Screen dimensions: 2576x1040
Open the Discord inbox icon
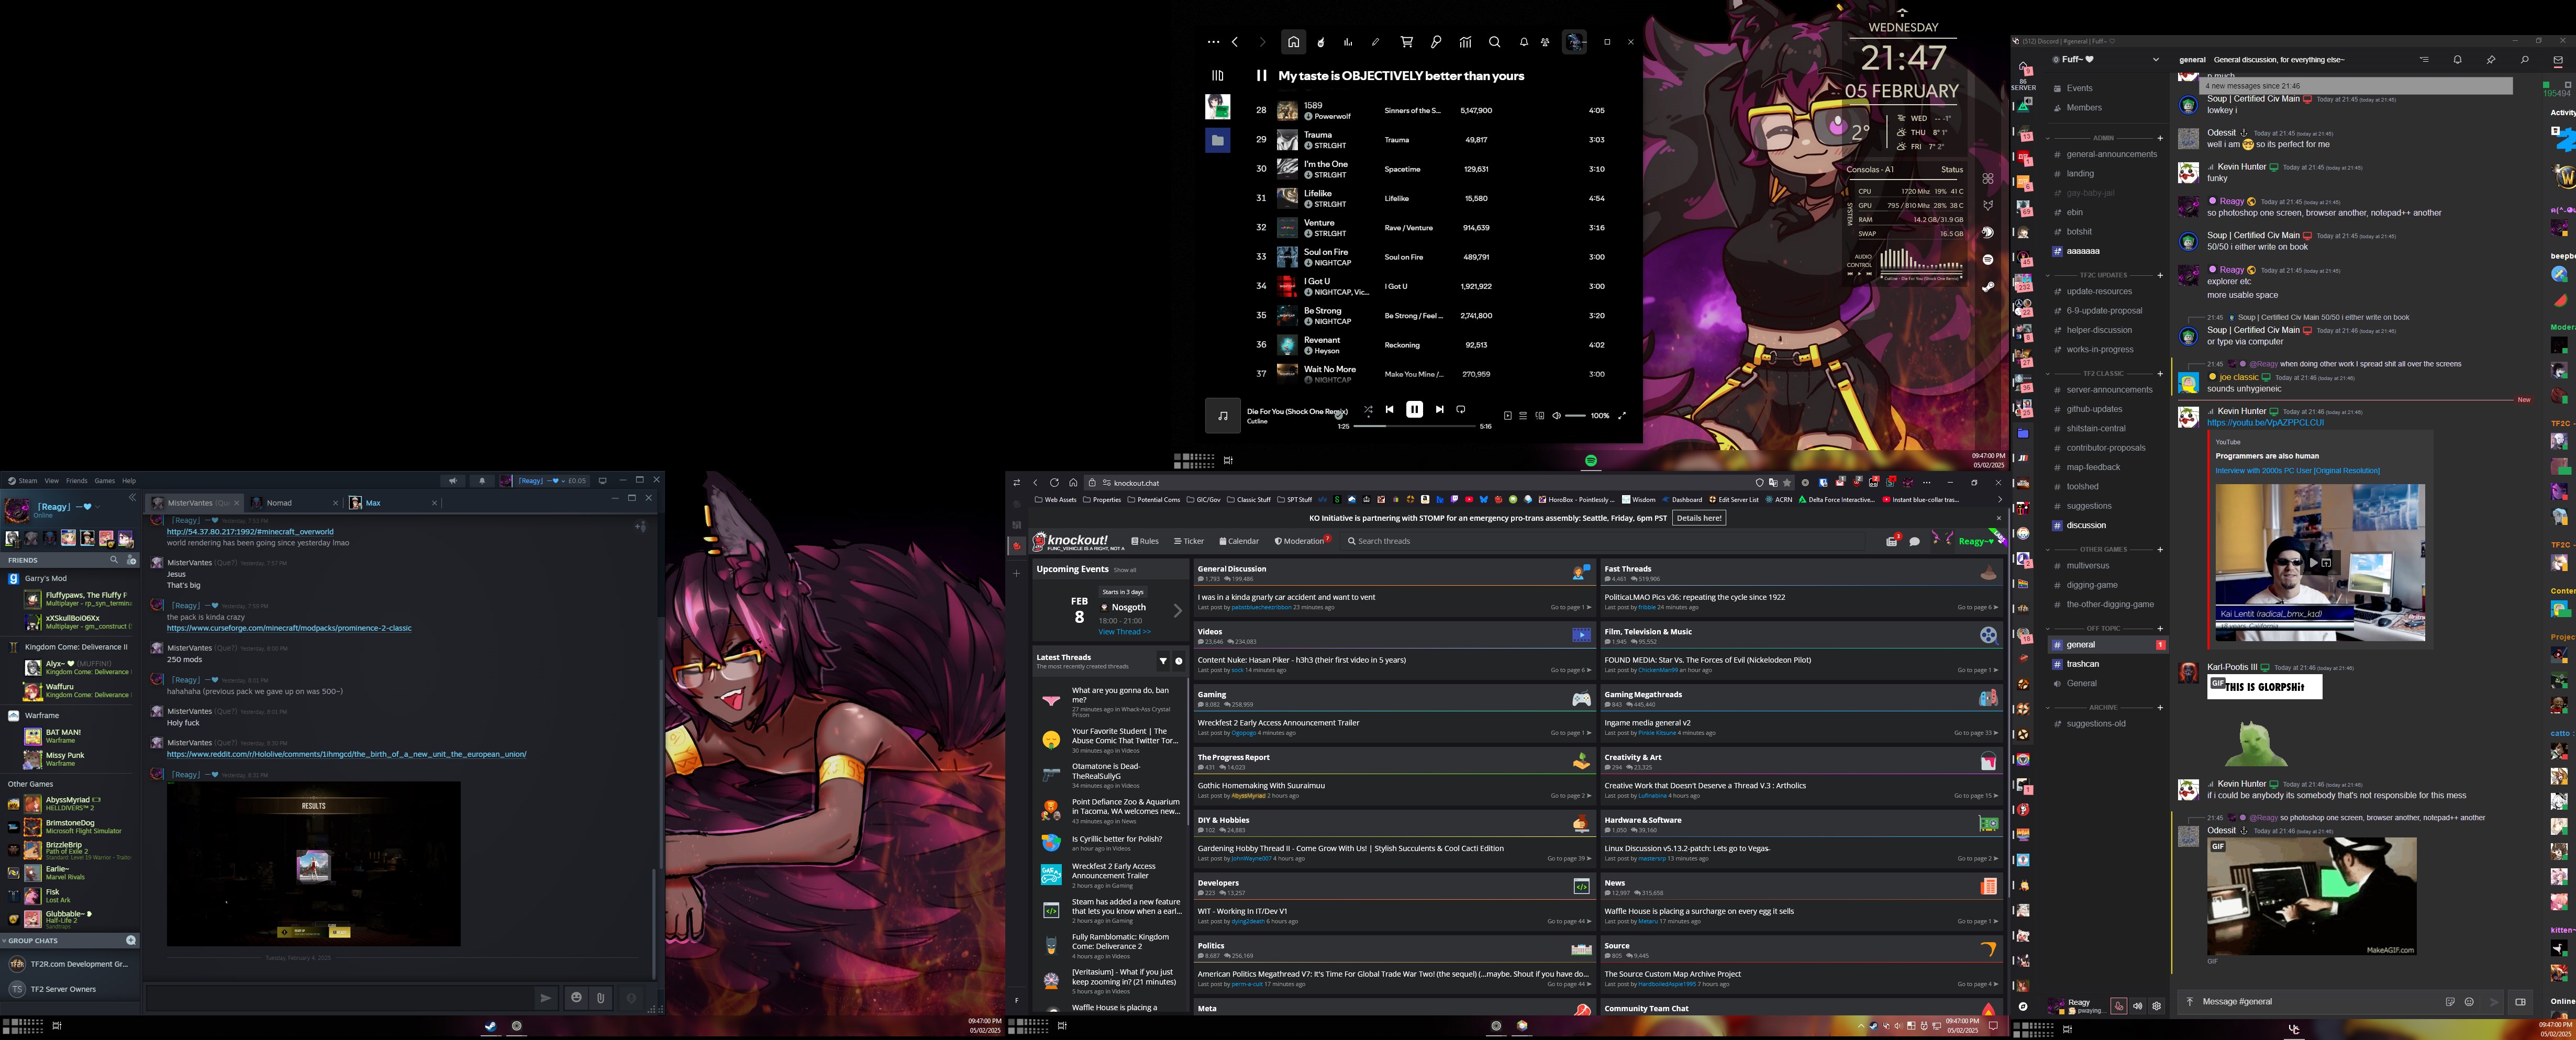2558,60
